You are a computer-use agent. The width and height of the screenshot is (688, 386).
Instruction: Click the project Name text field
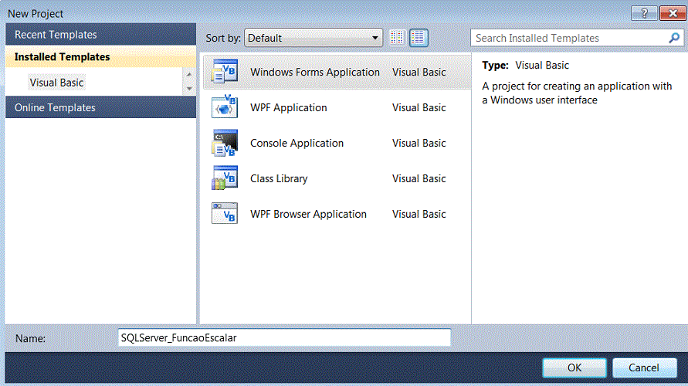(x=284, y=338)
